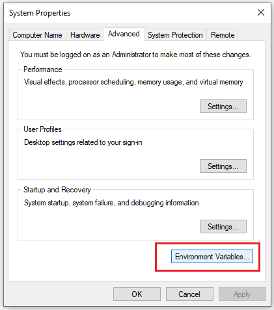Switch to the Computer Name tab
This screenshot has width=274, height=310.
pyautogui.click(x=37, y=35)
